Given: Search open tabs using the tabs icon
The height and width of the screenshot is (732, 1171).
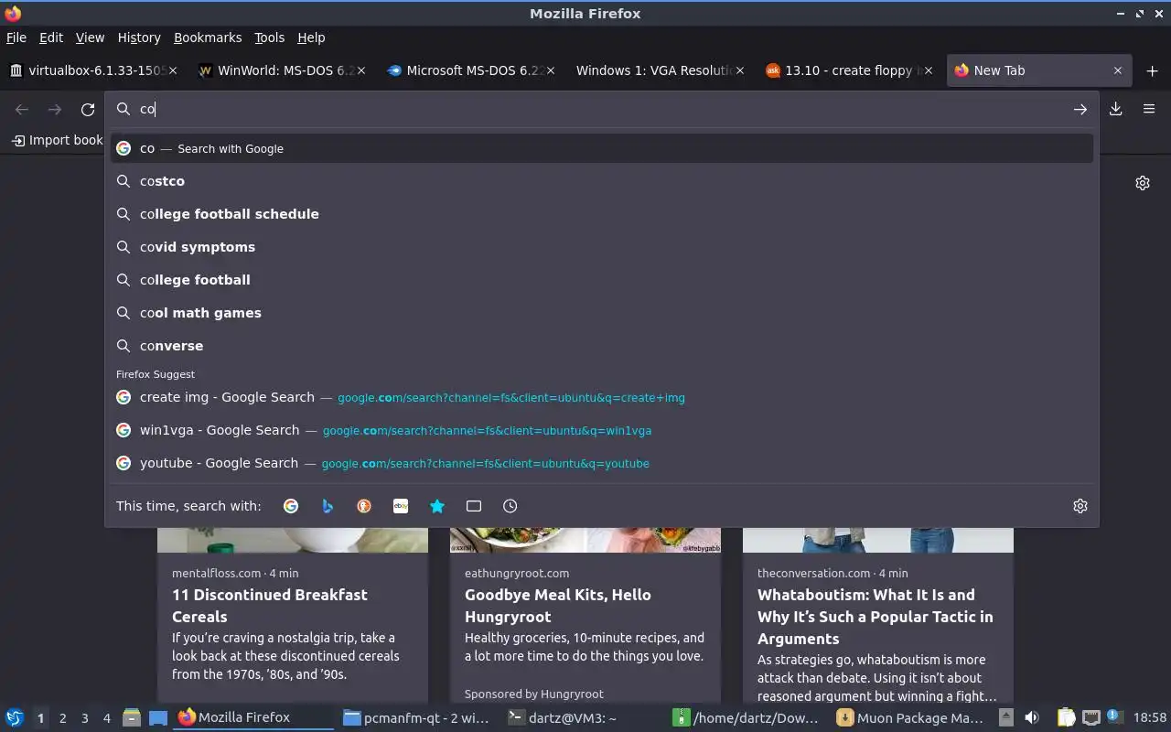Looking at the screenshot, I should tap(474, 506).
